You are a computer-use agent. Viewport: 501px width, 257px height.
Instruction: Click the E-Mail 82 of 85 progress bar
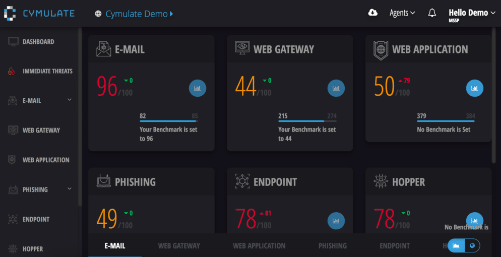click(x=169, y=121)
